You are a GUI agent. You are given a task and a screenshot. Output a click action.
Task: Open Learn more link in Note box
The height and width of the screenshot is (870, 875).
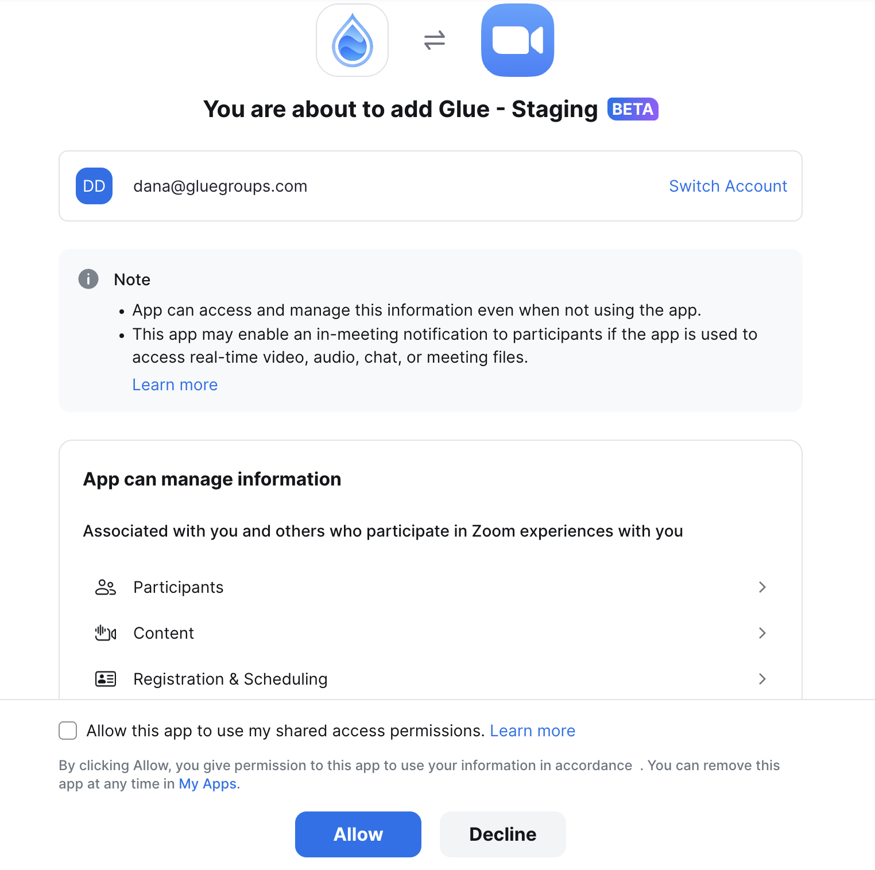pos(175,384)
